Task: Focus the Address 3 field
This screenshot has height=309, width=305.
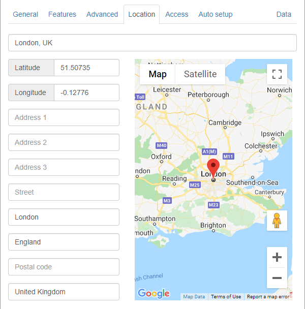Action: 64,167
